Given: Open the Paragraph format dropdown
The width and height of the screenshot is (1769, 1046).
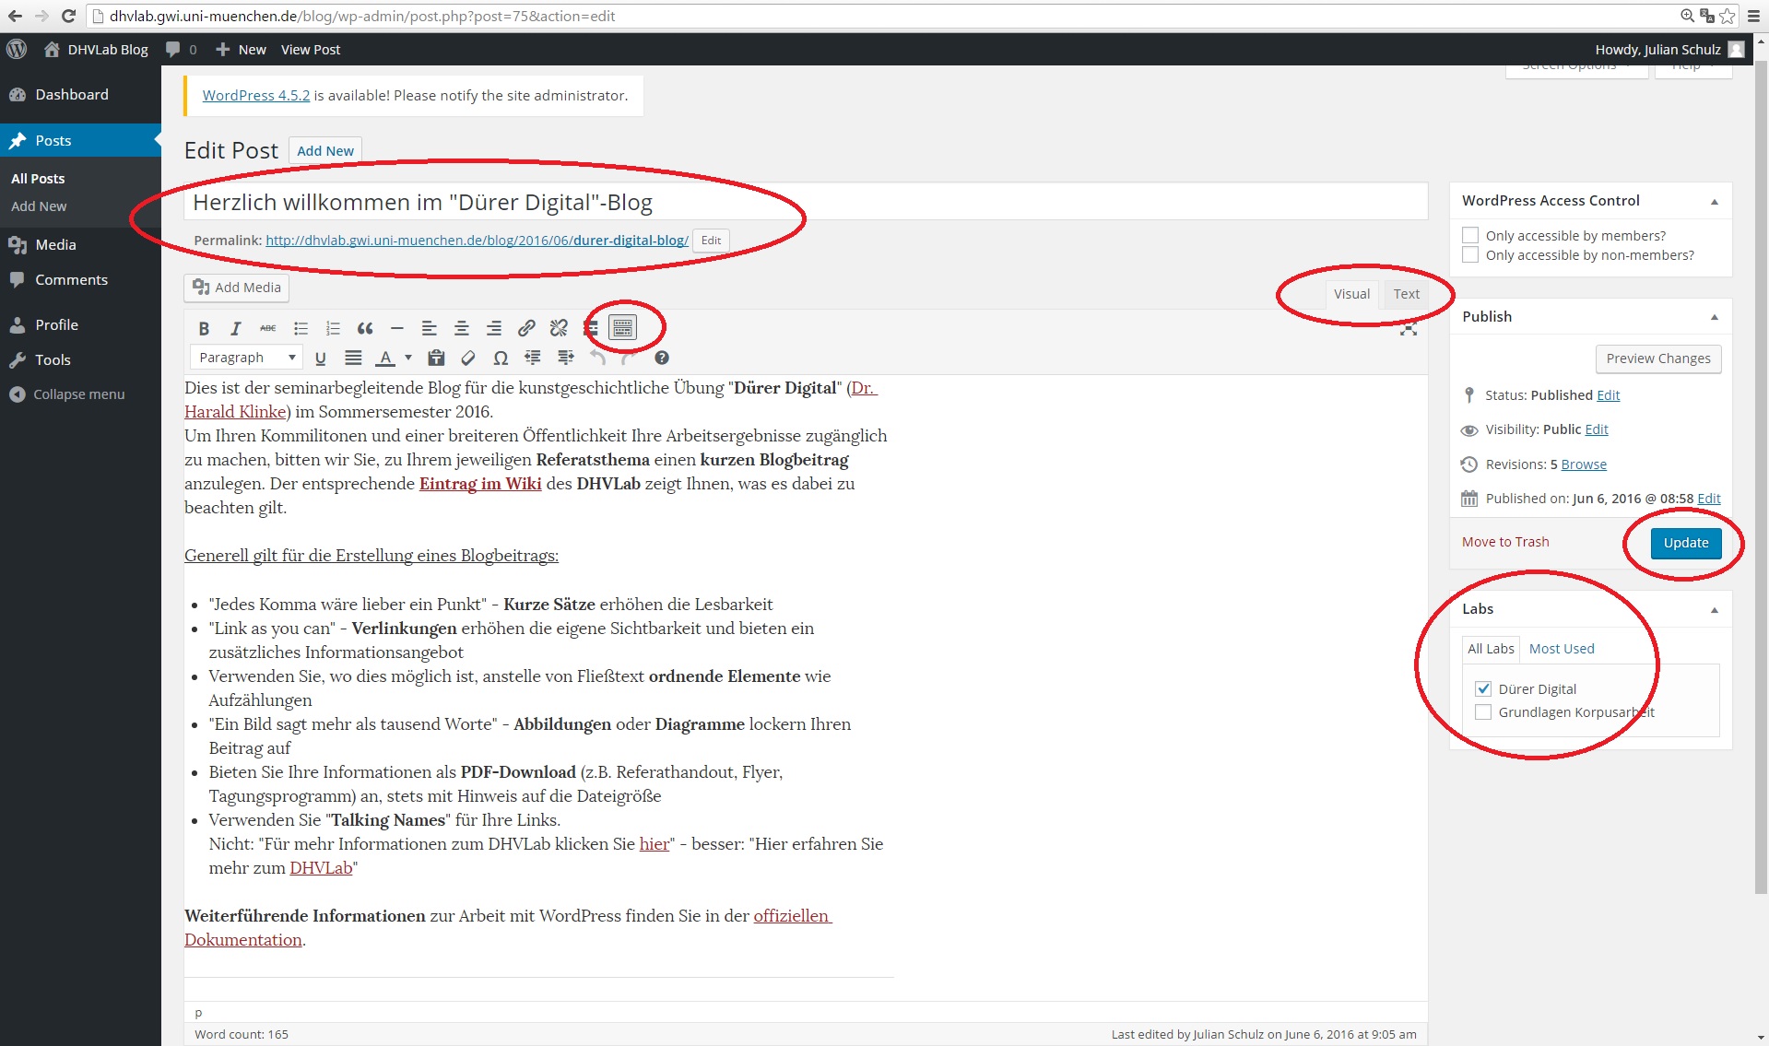Looking at the screenshot, I should coord(246,358).
